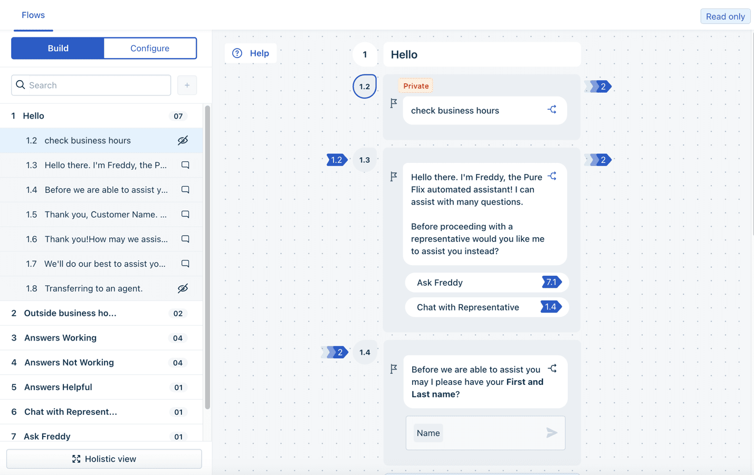Click the search magnifier in the sidebar
This screenshot has height=475, width=754.
coord(21,84)
